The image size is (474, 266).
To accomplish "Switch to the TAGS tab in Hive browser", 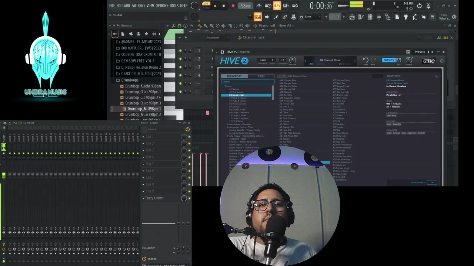I will click(x=261, y=76).
